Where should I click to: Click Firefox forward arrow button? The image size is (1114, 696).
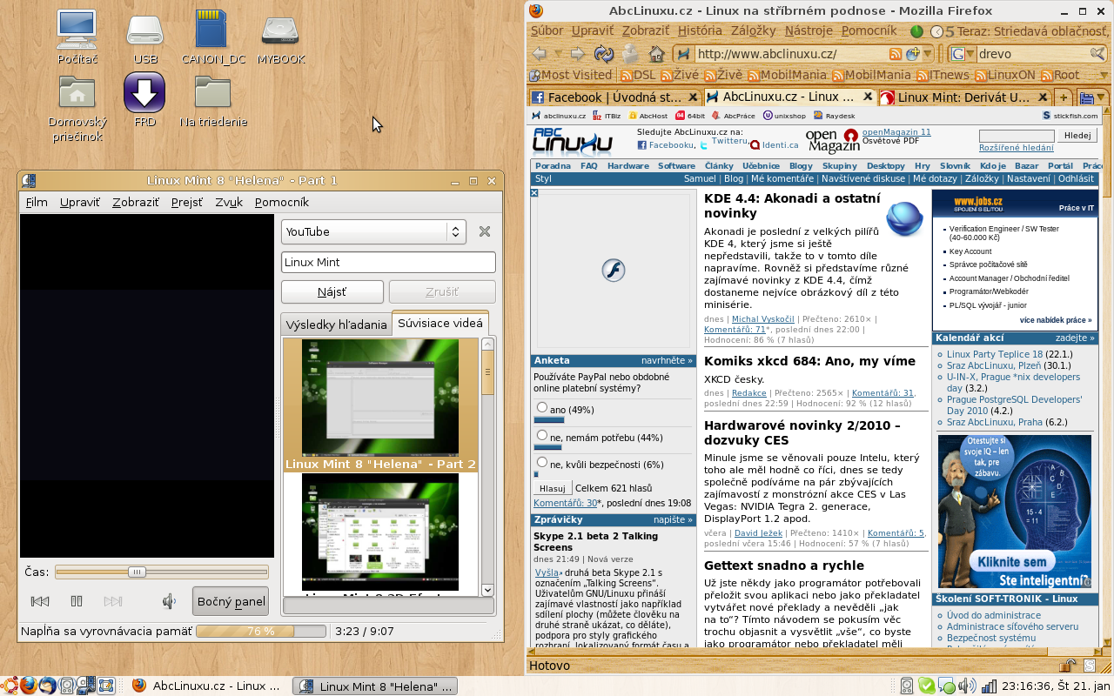coord(576,53)
